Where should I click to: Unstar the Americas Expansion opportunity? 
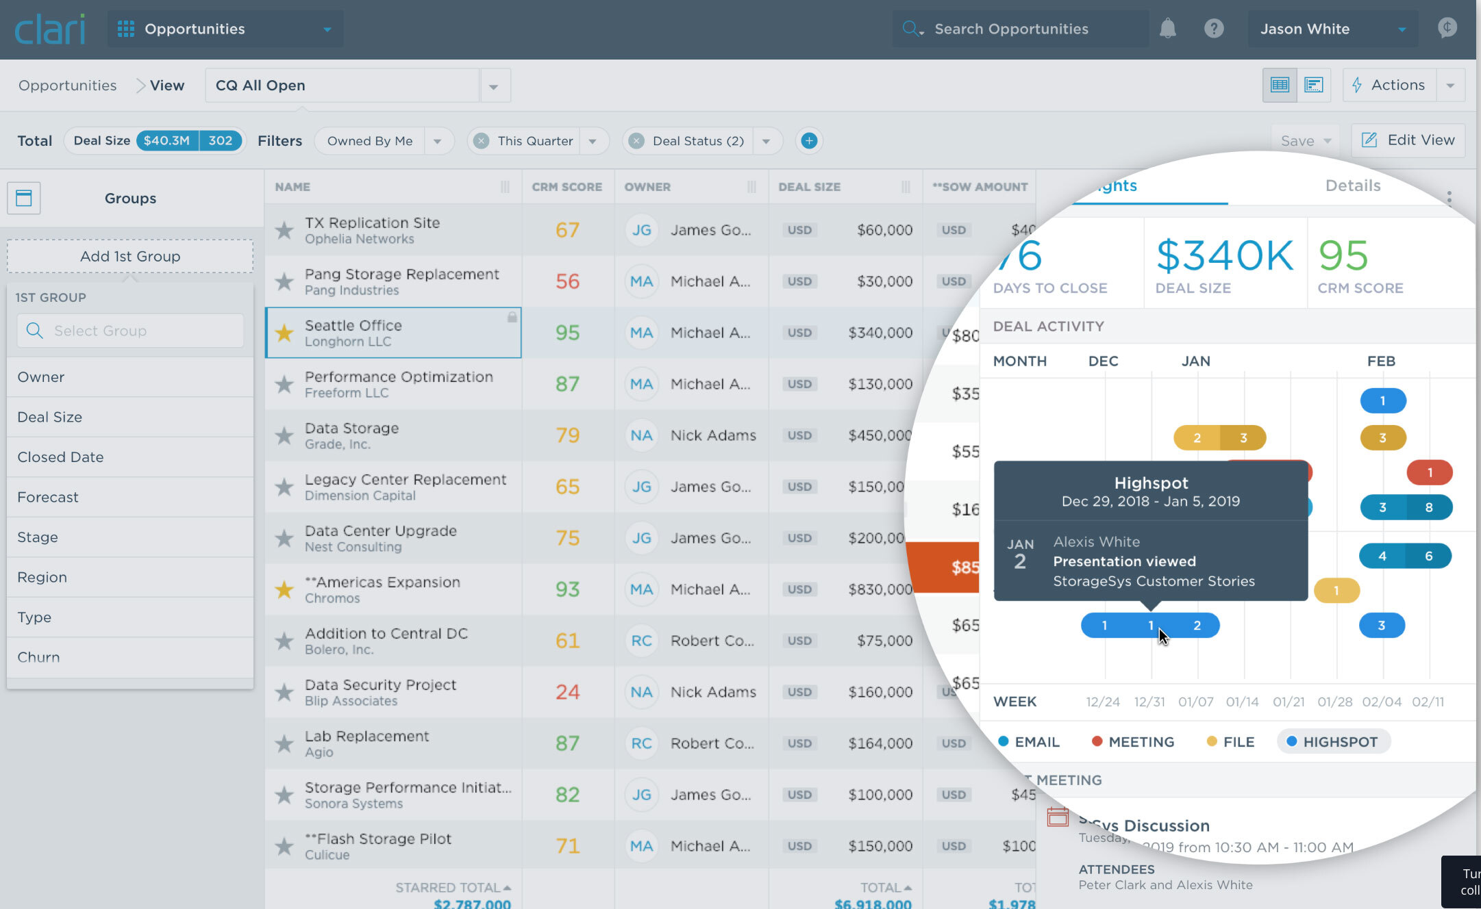point(284,589)
